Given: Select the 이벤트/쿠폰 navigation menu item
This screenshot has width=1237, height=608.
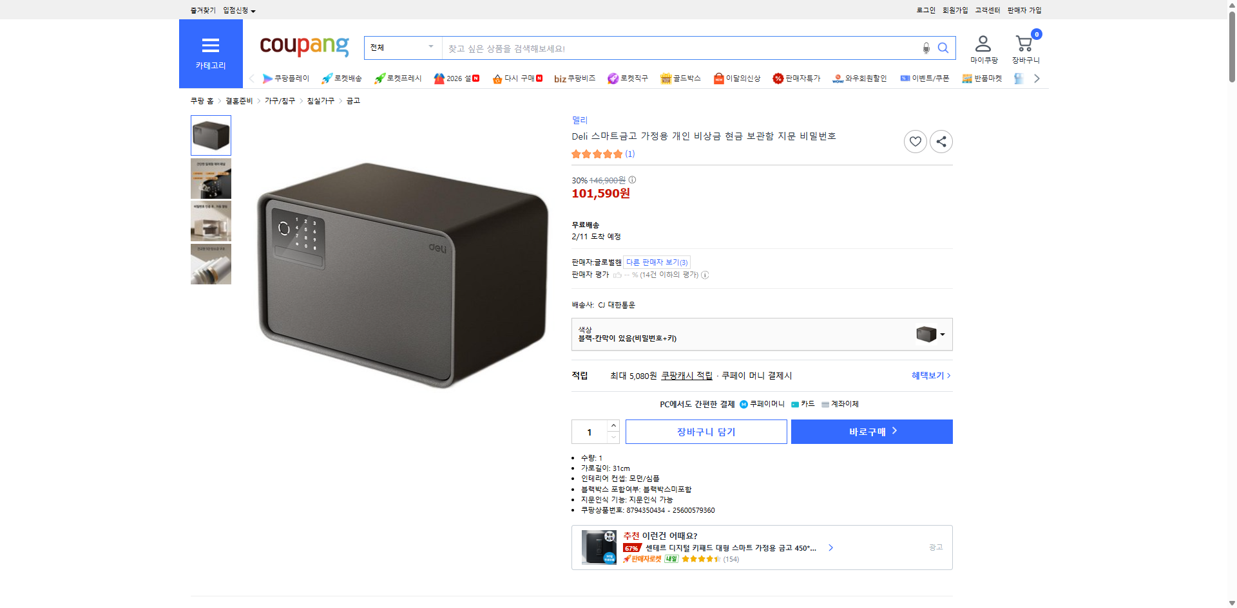Looking at the screenshot, I should pos(930,78).
